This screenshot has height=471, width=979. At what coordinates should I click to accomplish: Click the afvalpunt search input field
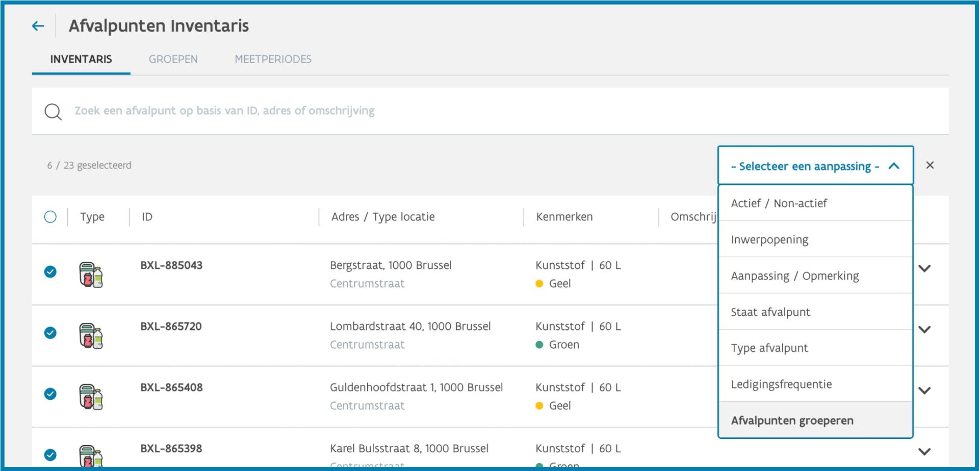pyautogui.click(x=490, y=111)
